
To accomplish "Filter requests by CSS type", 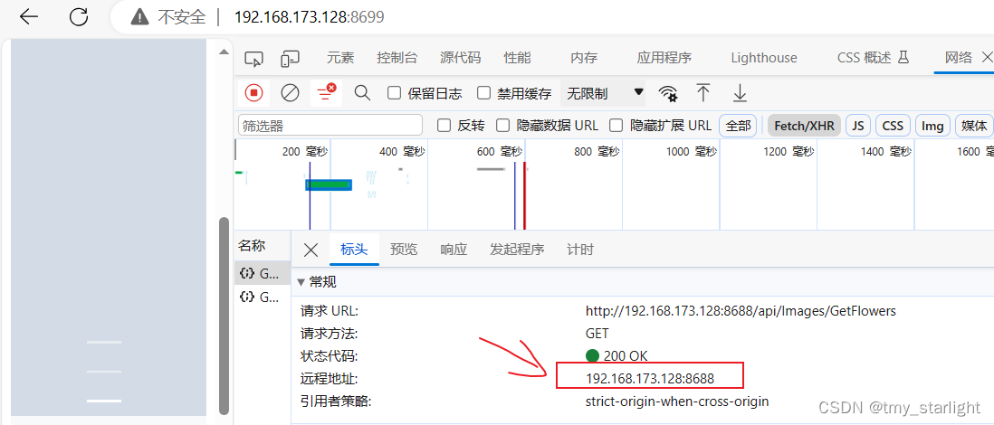I will tap(894, 126).
